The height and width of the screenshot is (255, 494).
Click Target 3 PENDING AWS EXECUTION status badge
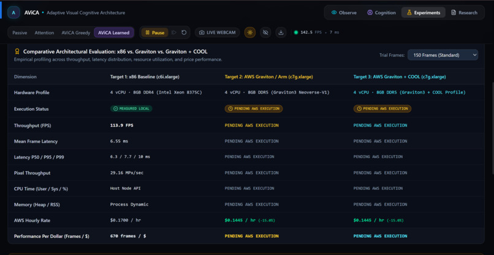click(382, 108)
